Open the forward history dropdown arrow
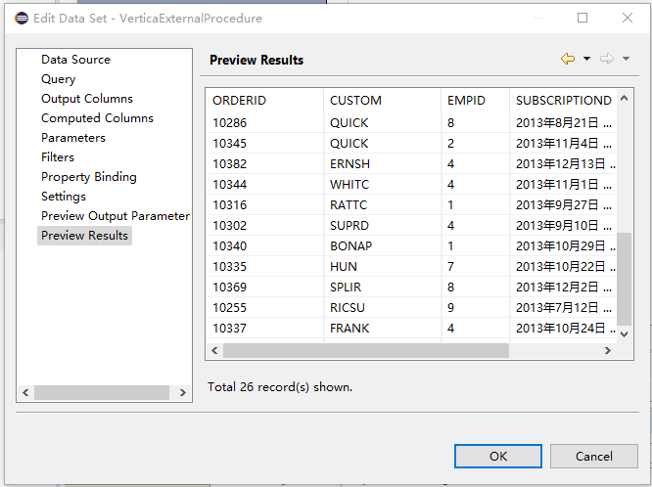The image size is (652, 487). [x=626, y=60]
